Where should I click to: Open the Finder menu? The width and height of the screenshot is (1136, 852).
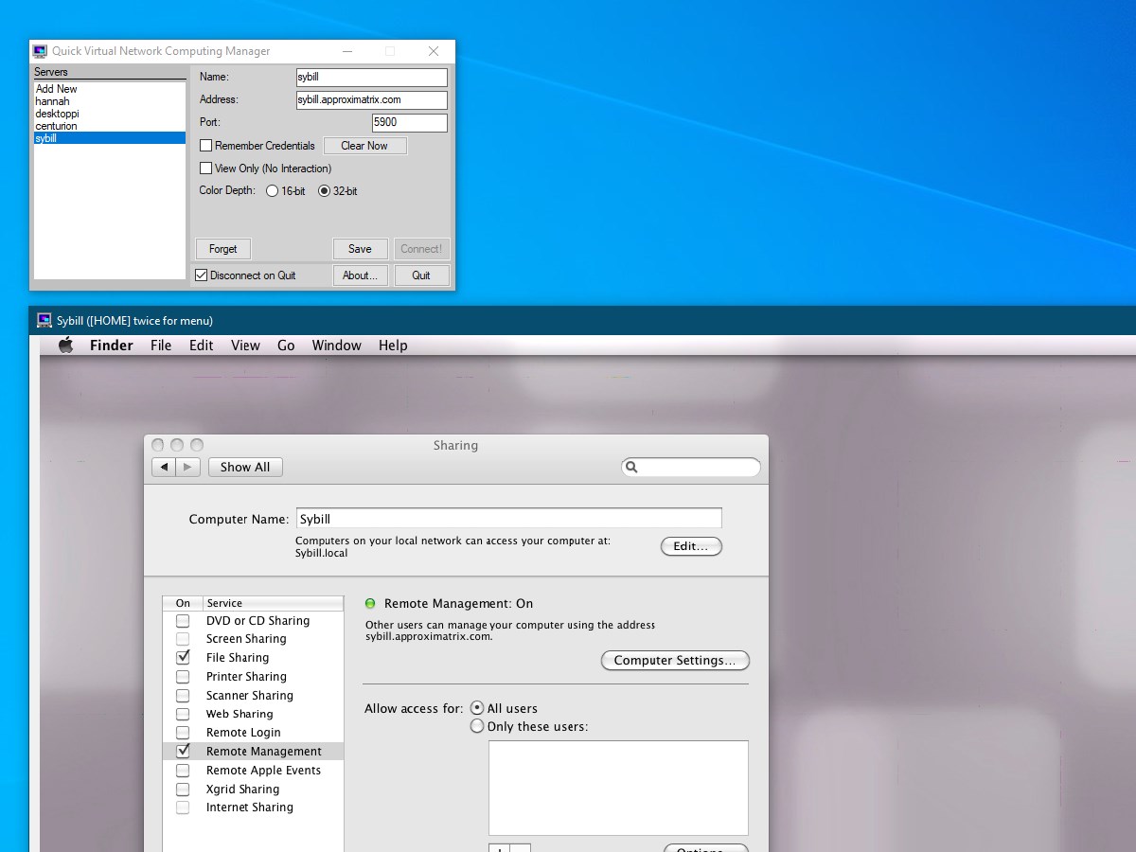[x=112, y=346]
